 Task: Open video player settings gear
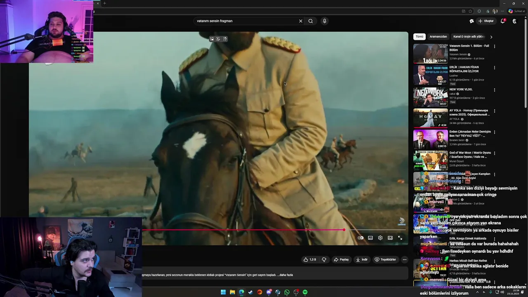click(380, 238)
